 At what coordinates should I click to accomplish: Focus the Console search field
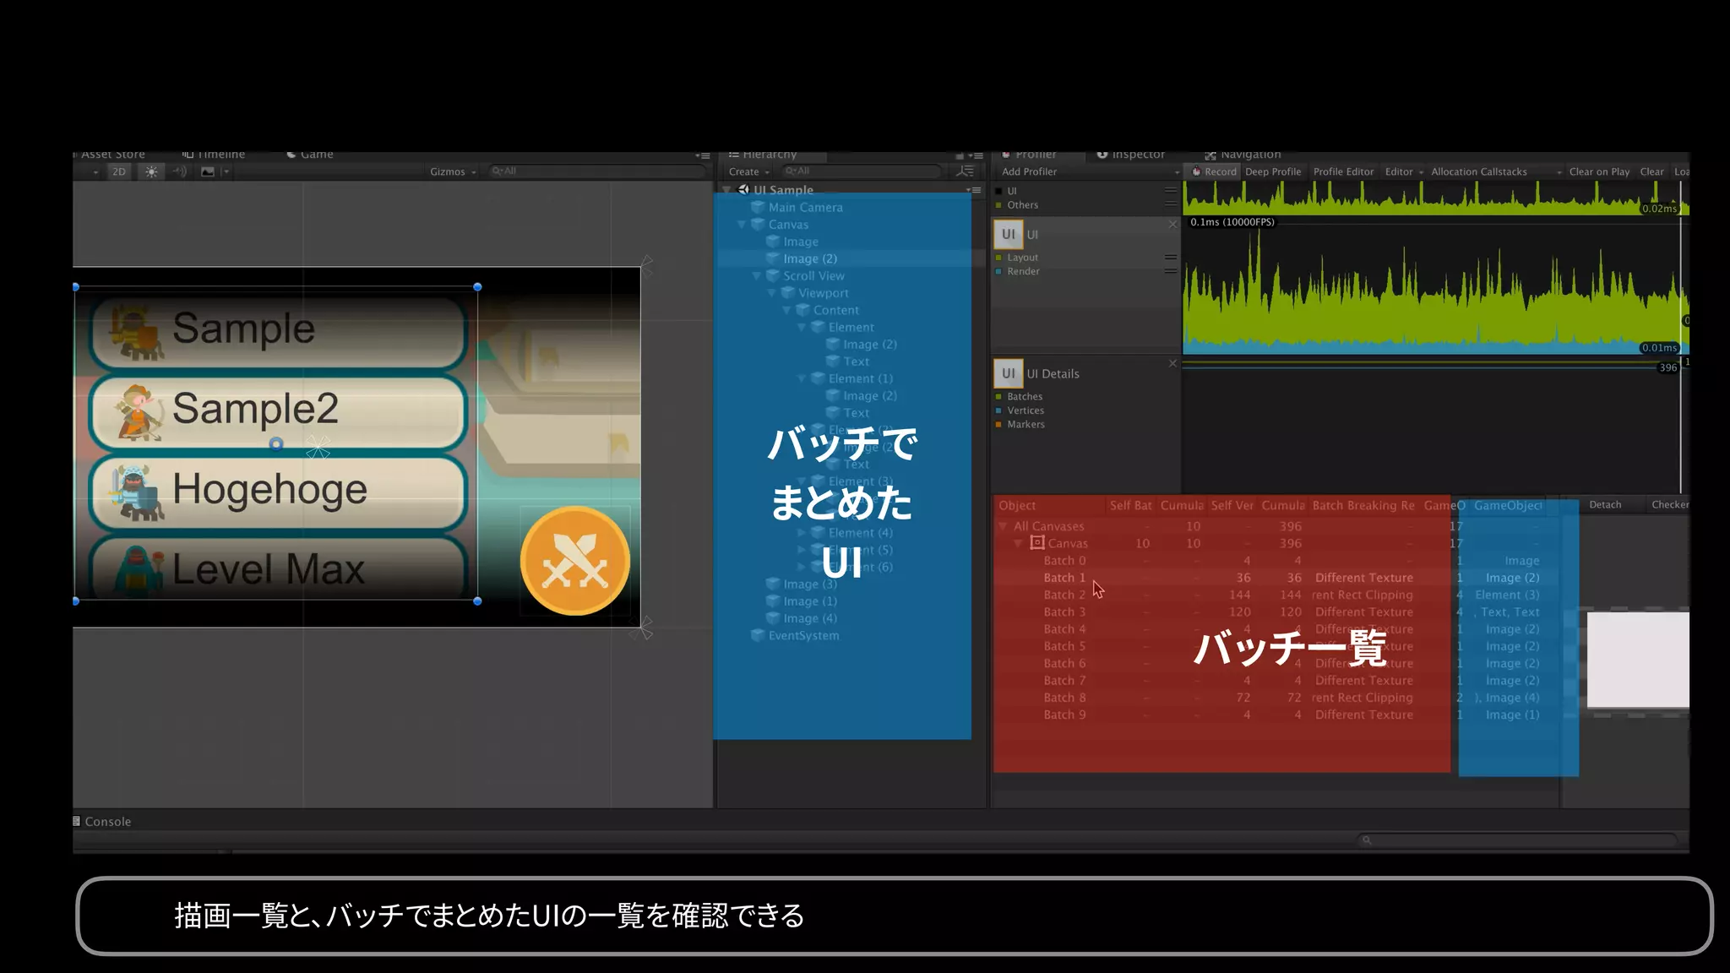pos(1517,840)
